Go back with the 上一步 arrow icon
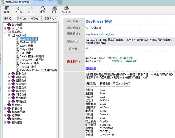Viewport: 175px width, 138px height. pos(19,8)
